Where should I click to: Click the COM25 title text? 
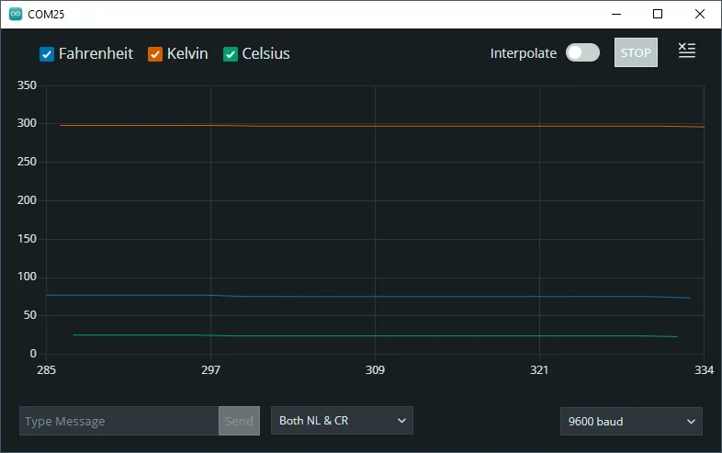46,15
